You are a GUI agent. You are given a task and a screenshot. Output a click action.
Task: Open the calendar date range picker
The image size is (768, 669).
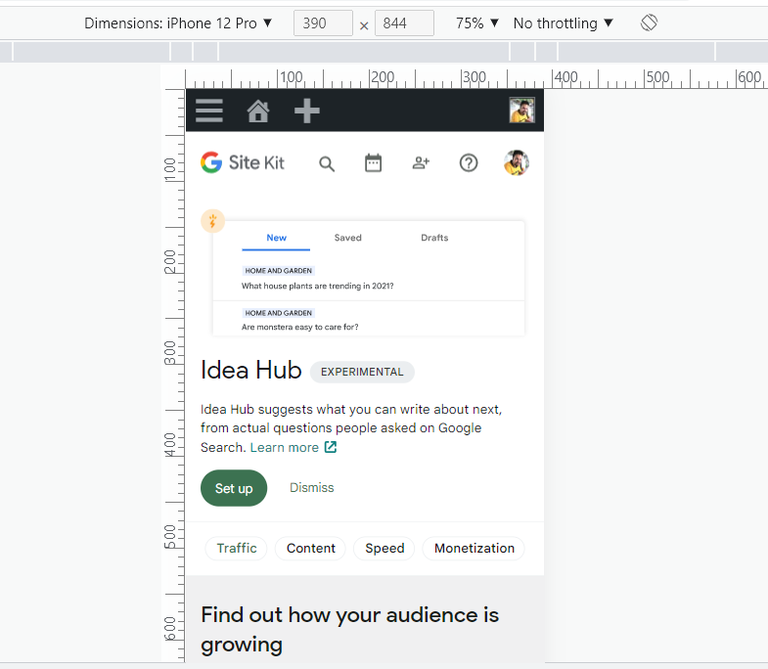point(373,163)
